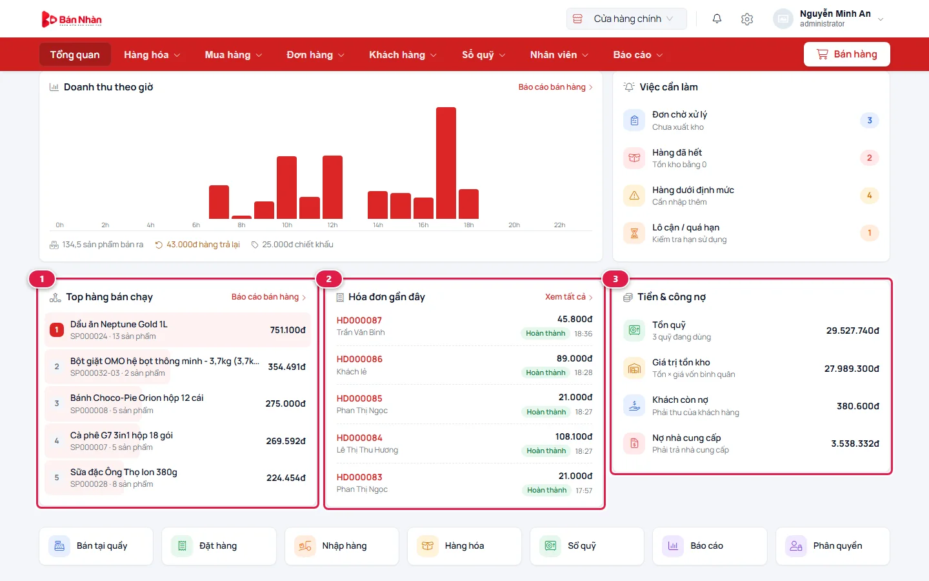Click the Bán hàng button

tap(847, 54)
